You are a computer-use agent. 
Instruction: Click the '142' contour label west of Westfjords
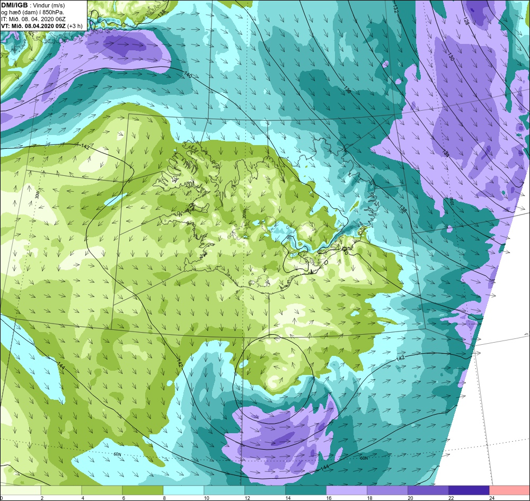[85, 146]
